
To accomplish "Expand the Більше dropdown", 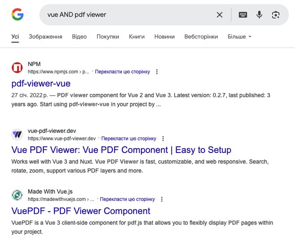I will click(x=239, y=37).
